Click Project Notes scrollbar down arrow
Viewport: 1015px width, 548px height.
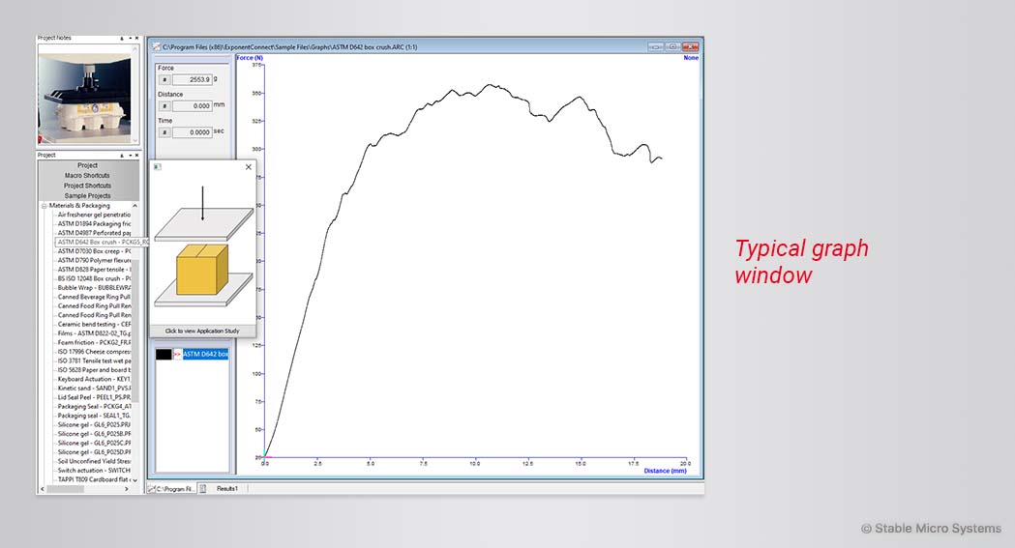134,139
